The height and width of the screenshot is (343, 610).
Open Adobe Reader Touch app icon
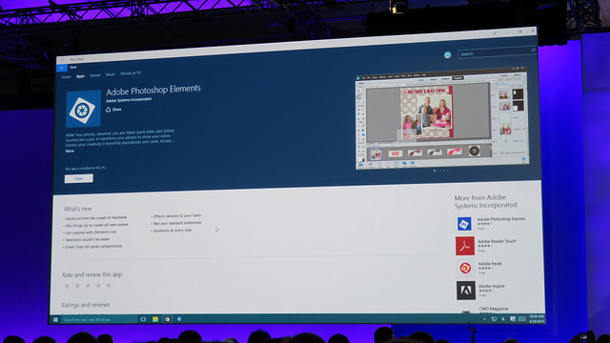(465, 246)
